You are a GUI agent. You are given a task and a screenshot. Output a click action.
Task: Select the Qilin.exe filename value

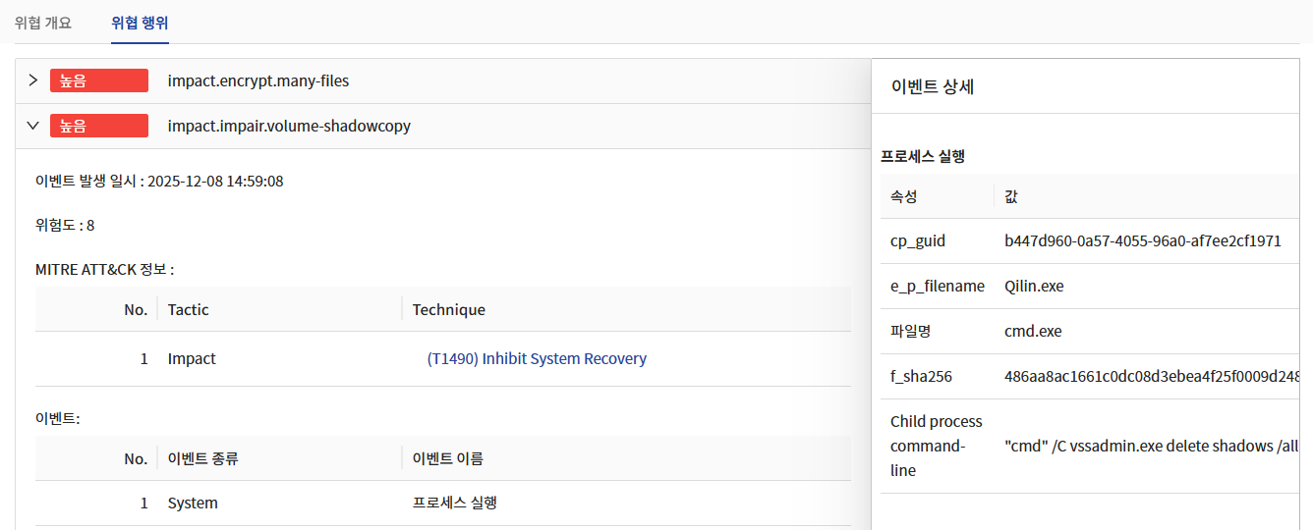tap(1034, 287)
